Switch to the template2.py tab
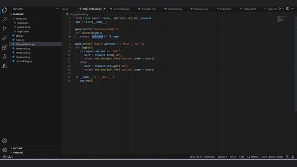This screenshot has height=167, width=297. click(200, 9)
